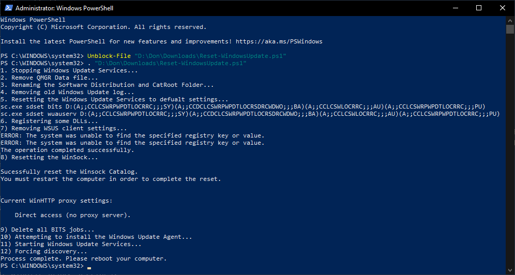This screenshot has width=515, height=275.
Task: Click the empty scrollbar track below thumb
Action: click(510, 150)
